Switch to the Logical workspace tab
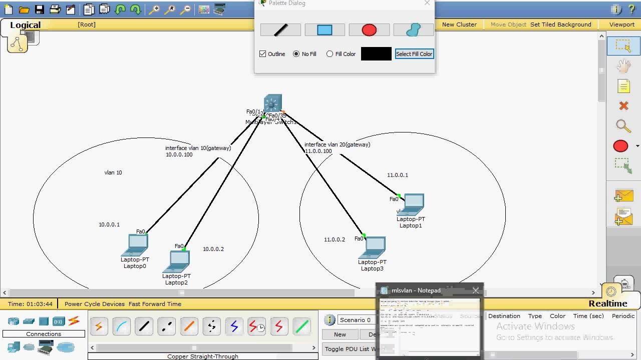641x360 pixels. pos(25,25)
